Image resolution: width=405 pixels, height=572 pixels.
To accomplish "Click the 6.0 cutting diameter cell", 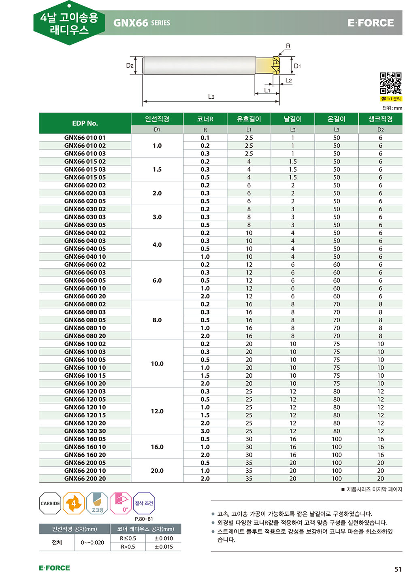I will (x=157, y=281).
